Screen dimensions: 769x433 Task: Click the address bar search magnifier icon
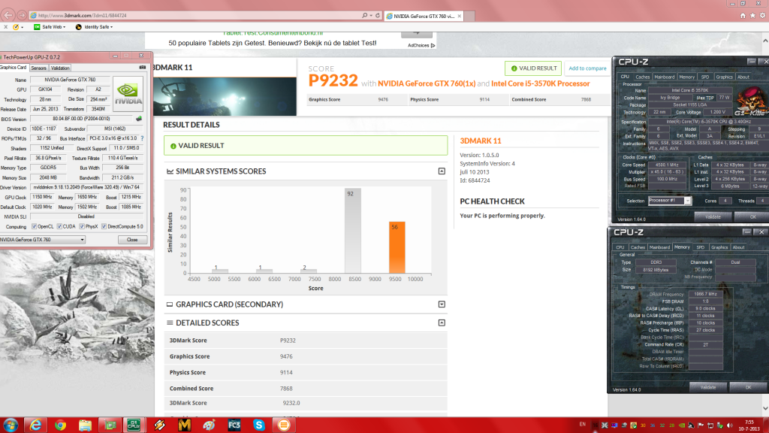click(364, 15)
